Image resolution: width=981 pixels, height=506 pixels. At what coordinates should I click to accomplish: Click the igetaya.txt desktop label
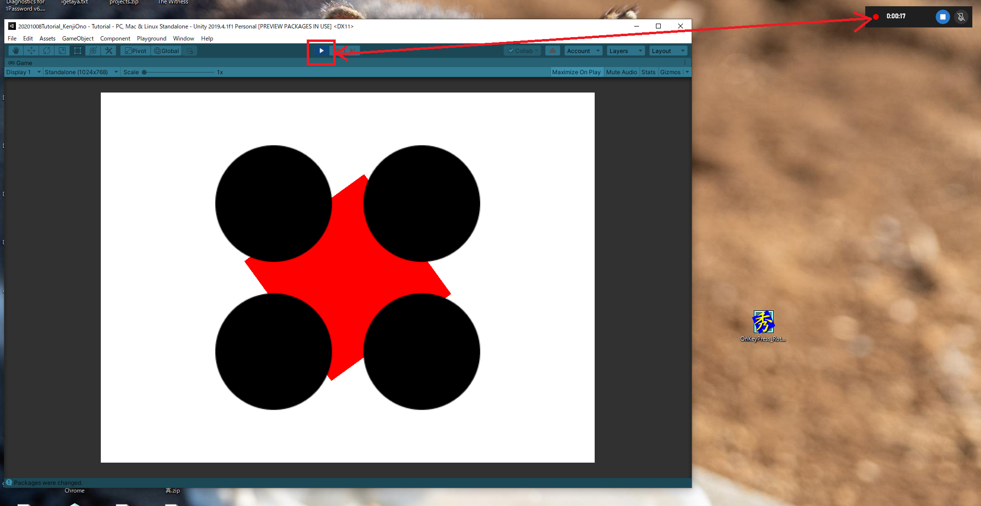click(75, 2)
